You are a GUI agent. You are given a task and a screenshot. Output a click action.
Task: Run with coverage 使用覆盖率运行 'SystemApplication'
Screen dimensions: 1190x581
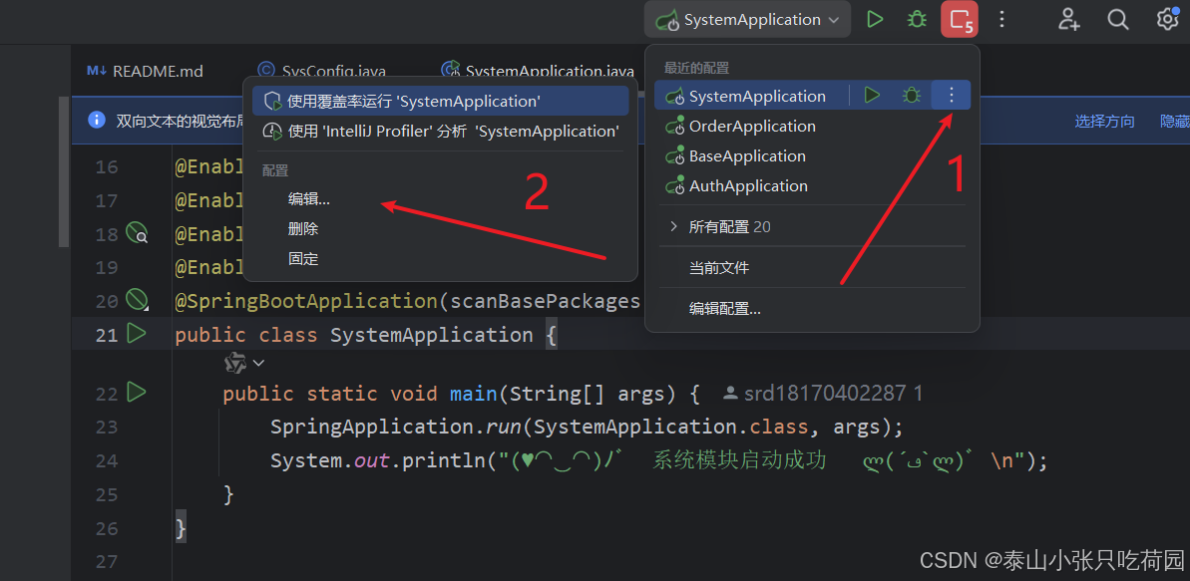pyautogui.click(x=440, y=101)
